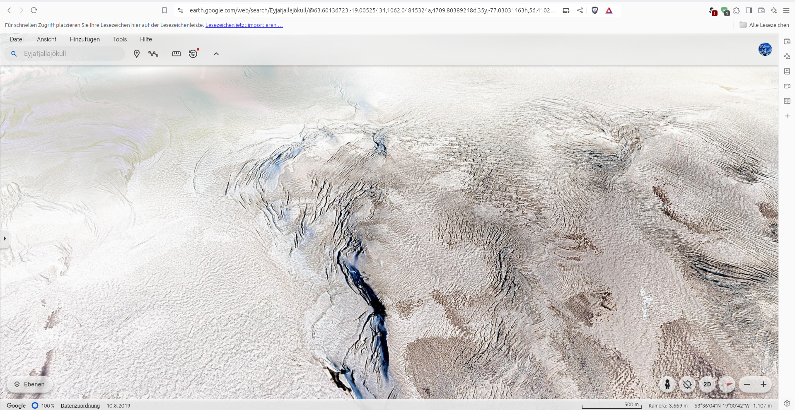
Task: Open the S extension with red badge
Action: tap(713, 11)
